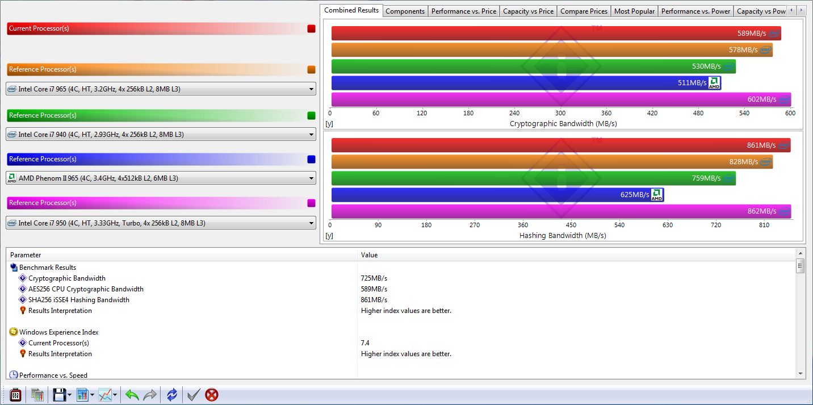Image resolution: width=813 pixels, height=405 pixels.
Task: Select Current Processor(s) row in results list
Action: [x=58, y=343]
